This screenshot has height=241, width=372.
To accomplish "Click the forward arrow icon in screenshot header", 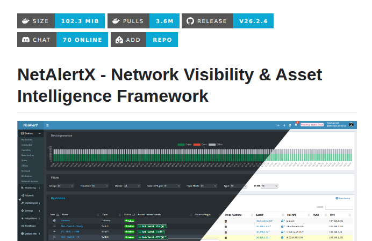I will tap(284, 125).
